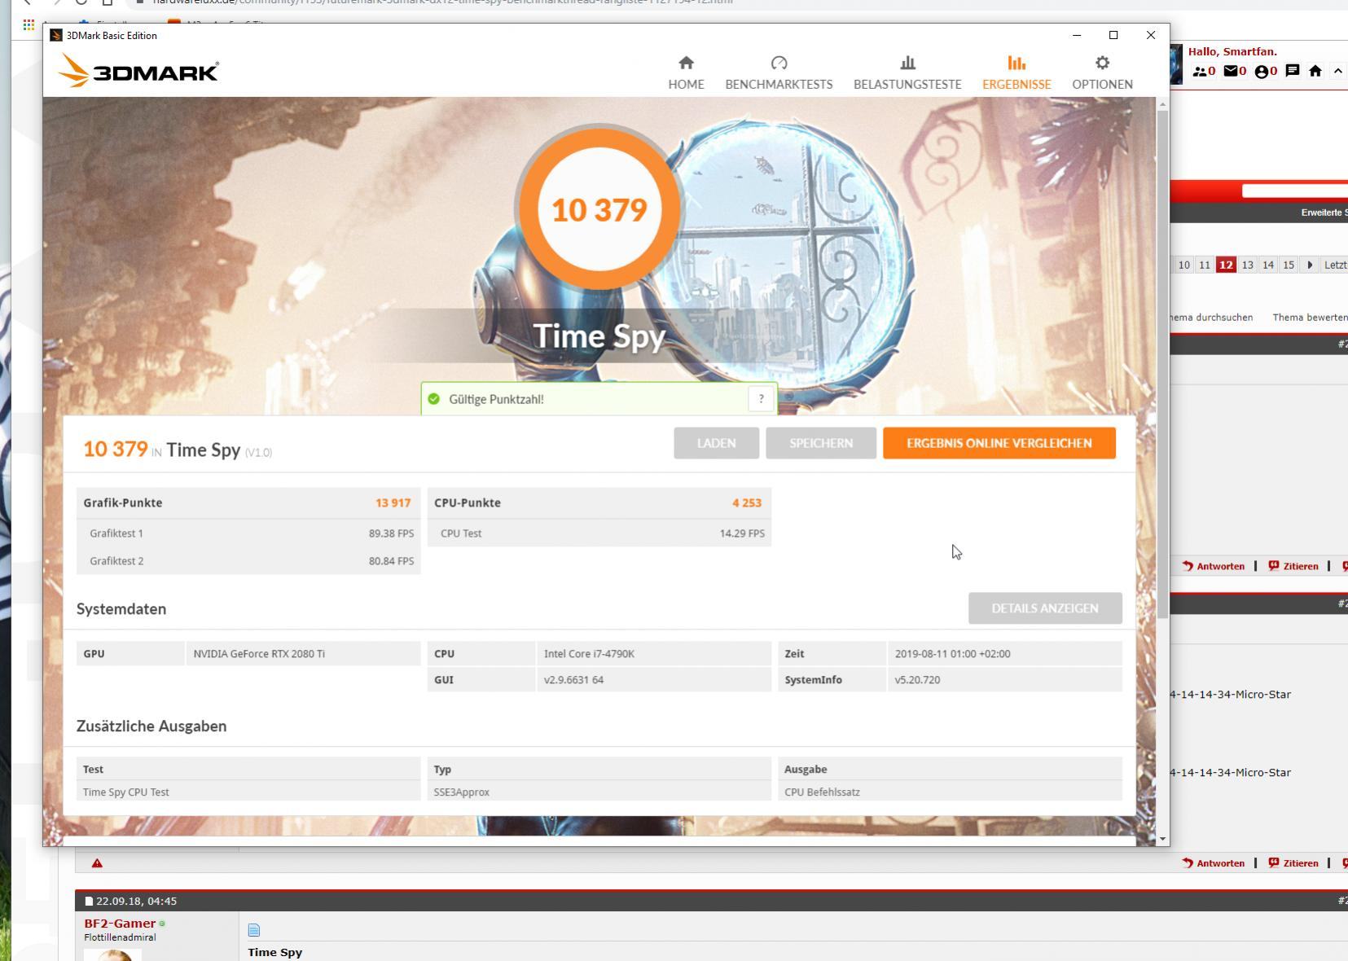Select the ERGEBNISSE tab
The width and height of the screenshot is (1348, 961).
pos(1016,72)
